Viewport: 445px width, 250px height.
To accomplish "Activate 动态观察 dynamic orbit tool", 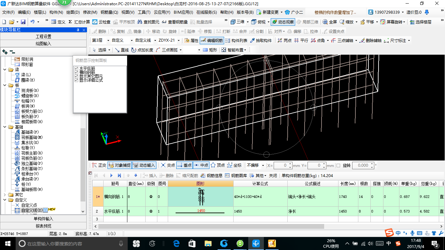I will 282,22.
